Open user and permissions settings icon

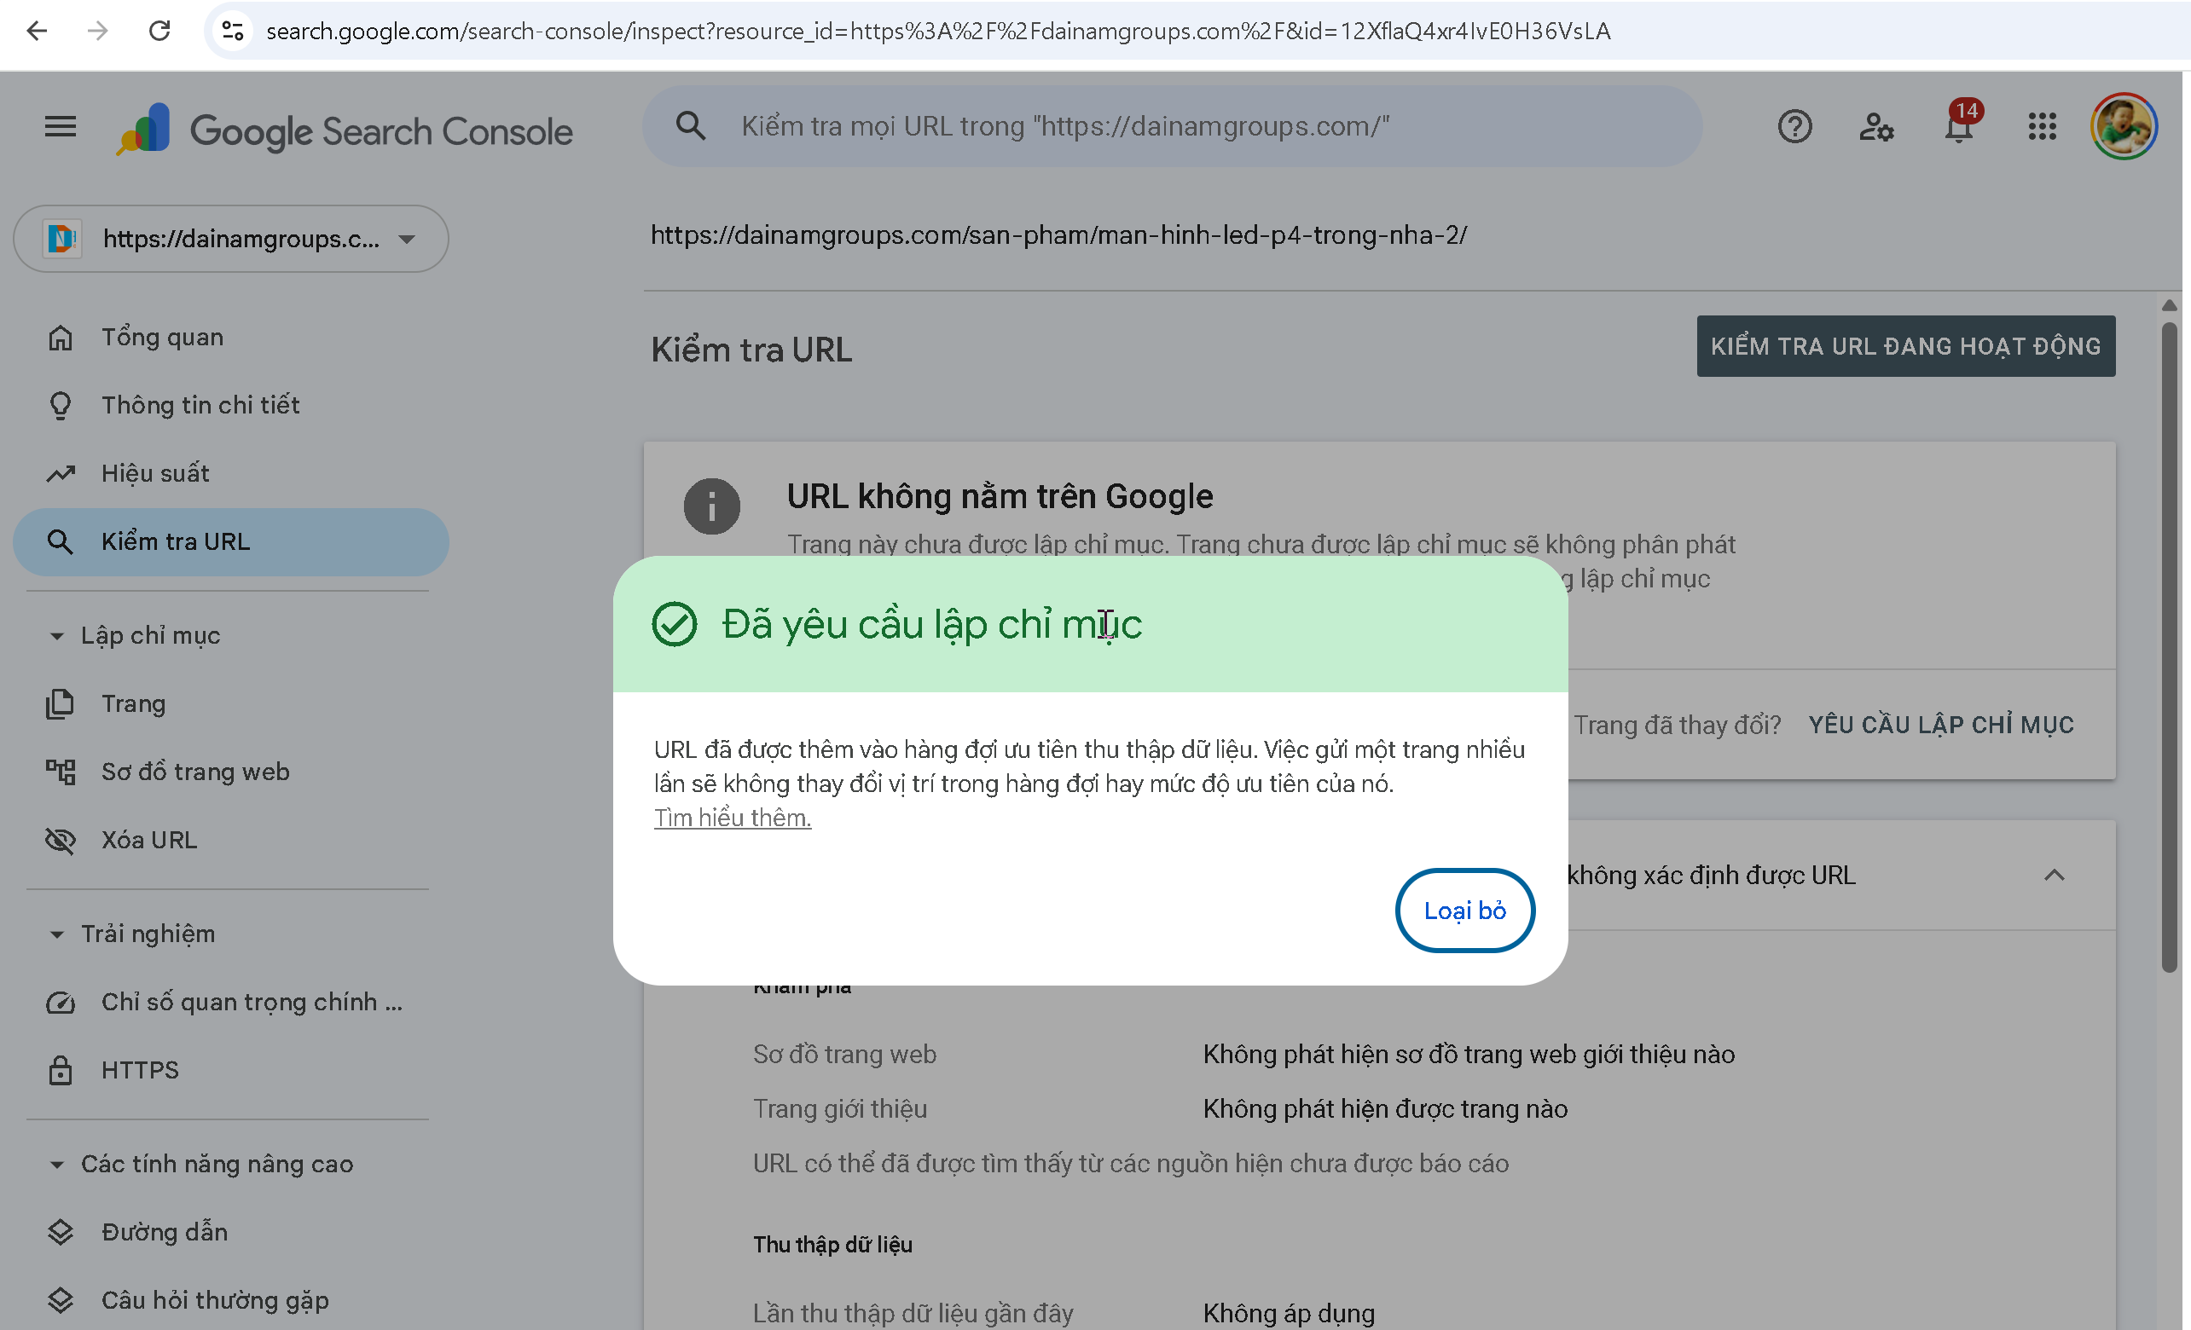pyautogui.click(x=1876, y=127)
